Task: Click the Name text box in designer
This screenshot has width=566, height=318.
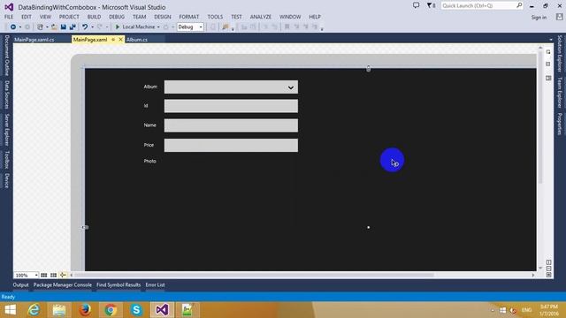Action: click(231, 125)
